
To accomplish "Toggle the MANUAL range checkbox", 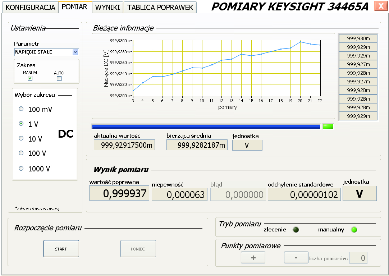I will (x=30, y=78).
